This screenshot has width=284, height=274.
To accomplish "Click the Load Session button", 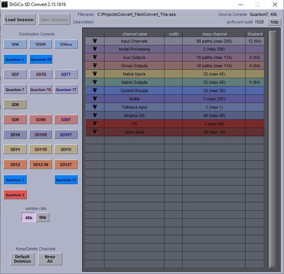I will pyautogui.click(x=20, y=20).
